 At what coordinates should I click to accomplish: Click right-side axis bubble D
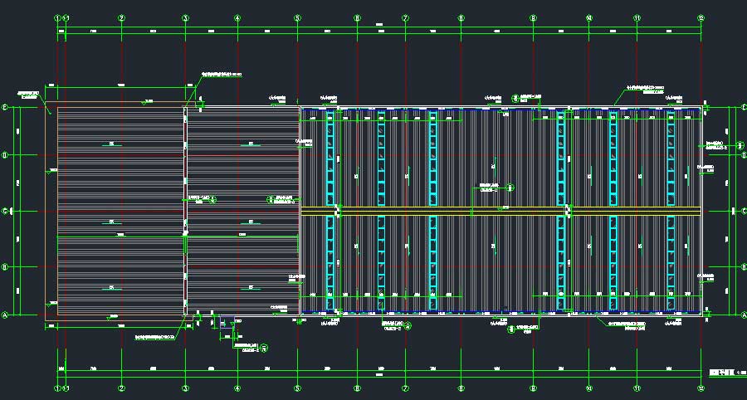tap(741, 154)
